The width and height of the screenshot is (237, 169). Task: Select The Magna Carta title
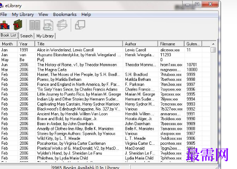coord(52,69)
